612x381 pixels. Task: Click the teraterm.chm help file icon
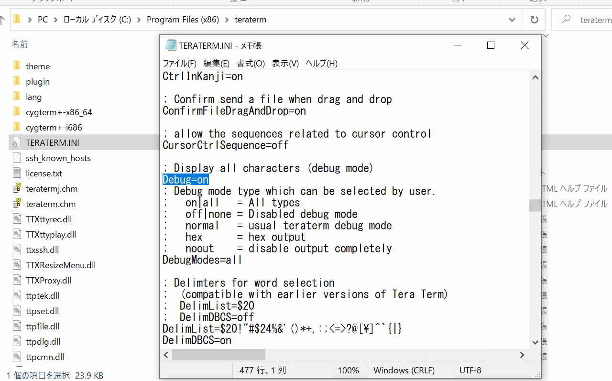point(17,204)
